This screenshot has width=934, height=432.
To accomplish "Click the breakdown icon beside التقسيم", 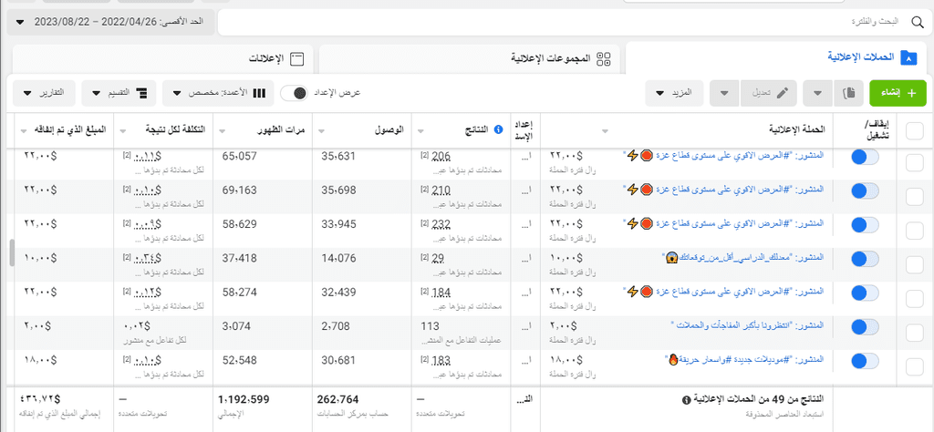I will pos(141,93).
